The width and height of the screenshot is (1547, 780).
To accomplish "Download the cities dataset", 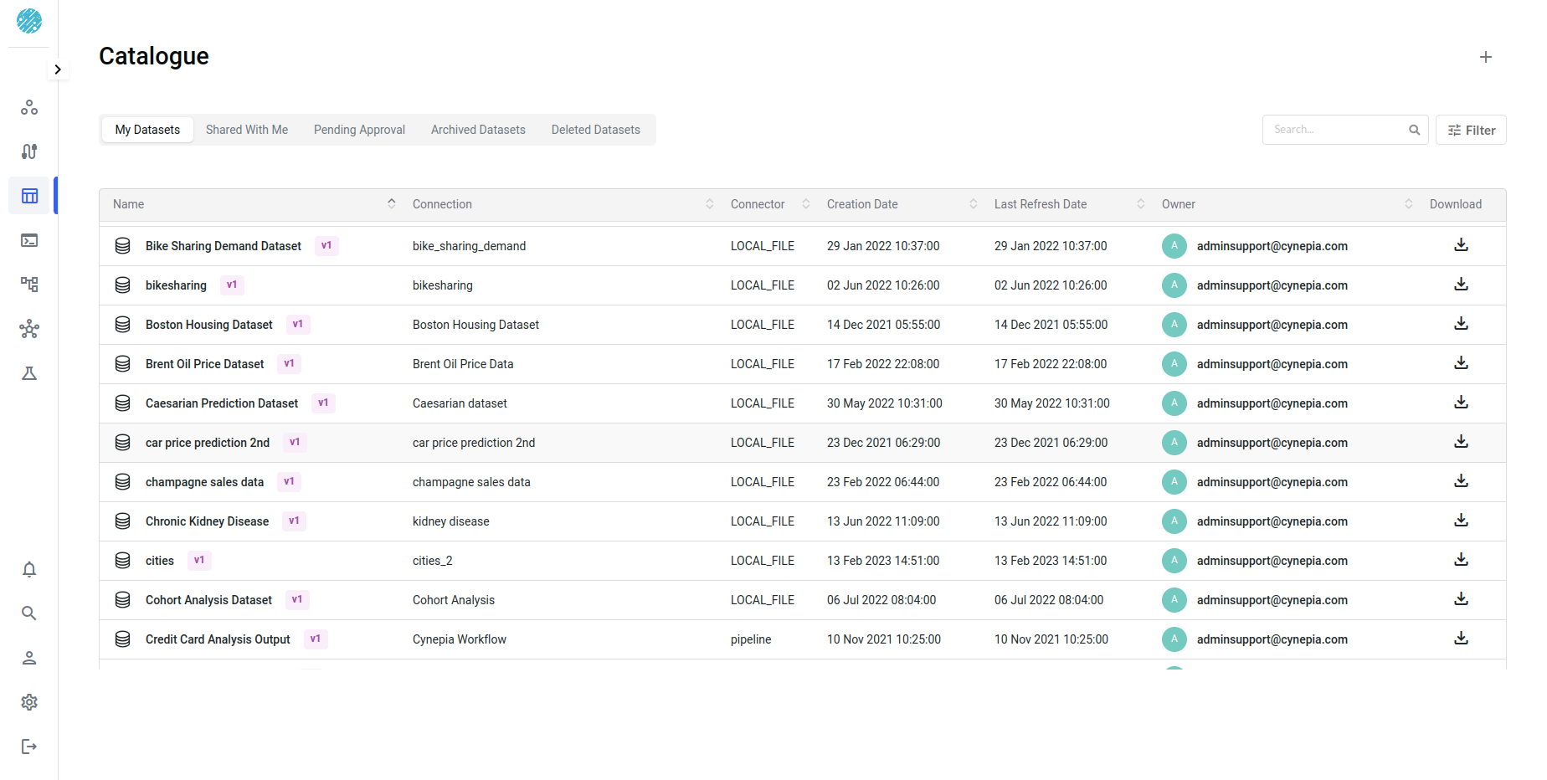I will point(1461,560).
